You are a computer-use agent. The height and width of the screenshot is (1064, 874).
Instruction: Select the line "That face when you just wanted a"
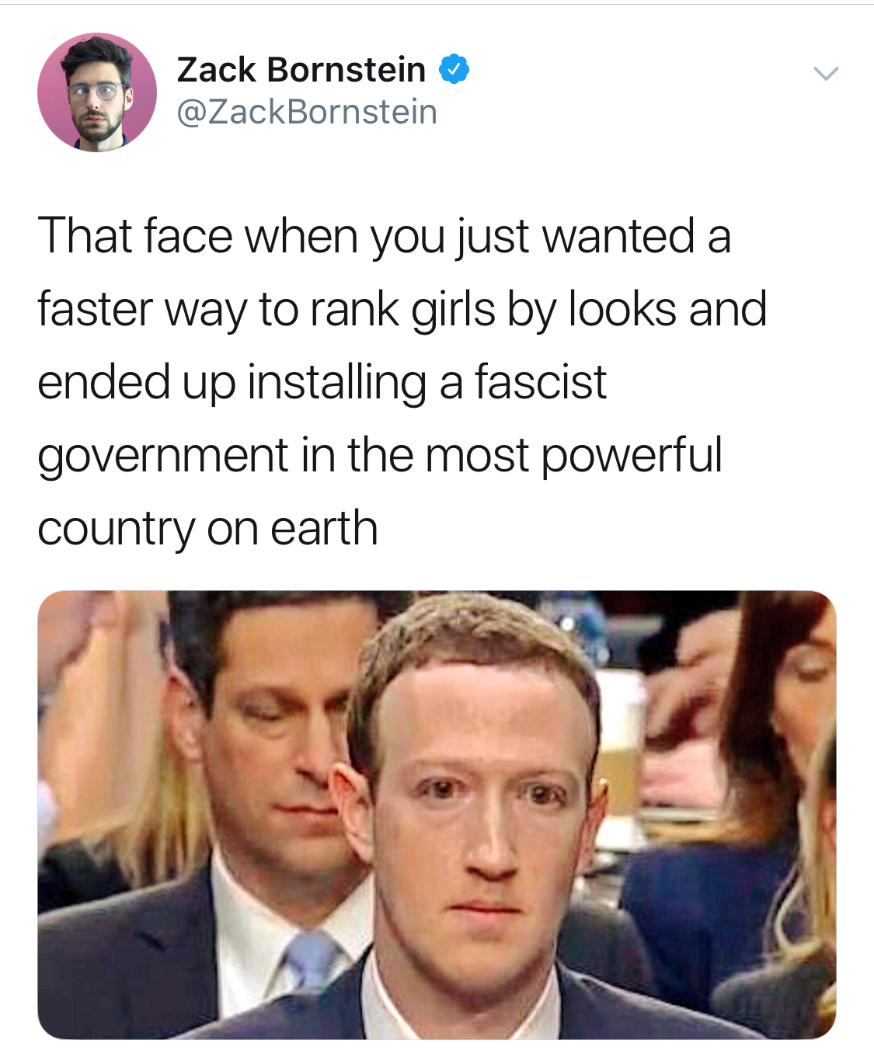385,236
